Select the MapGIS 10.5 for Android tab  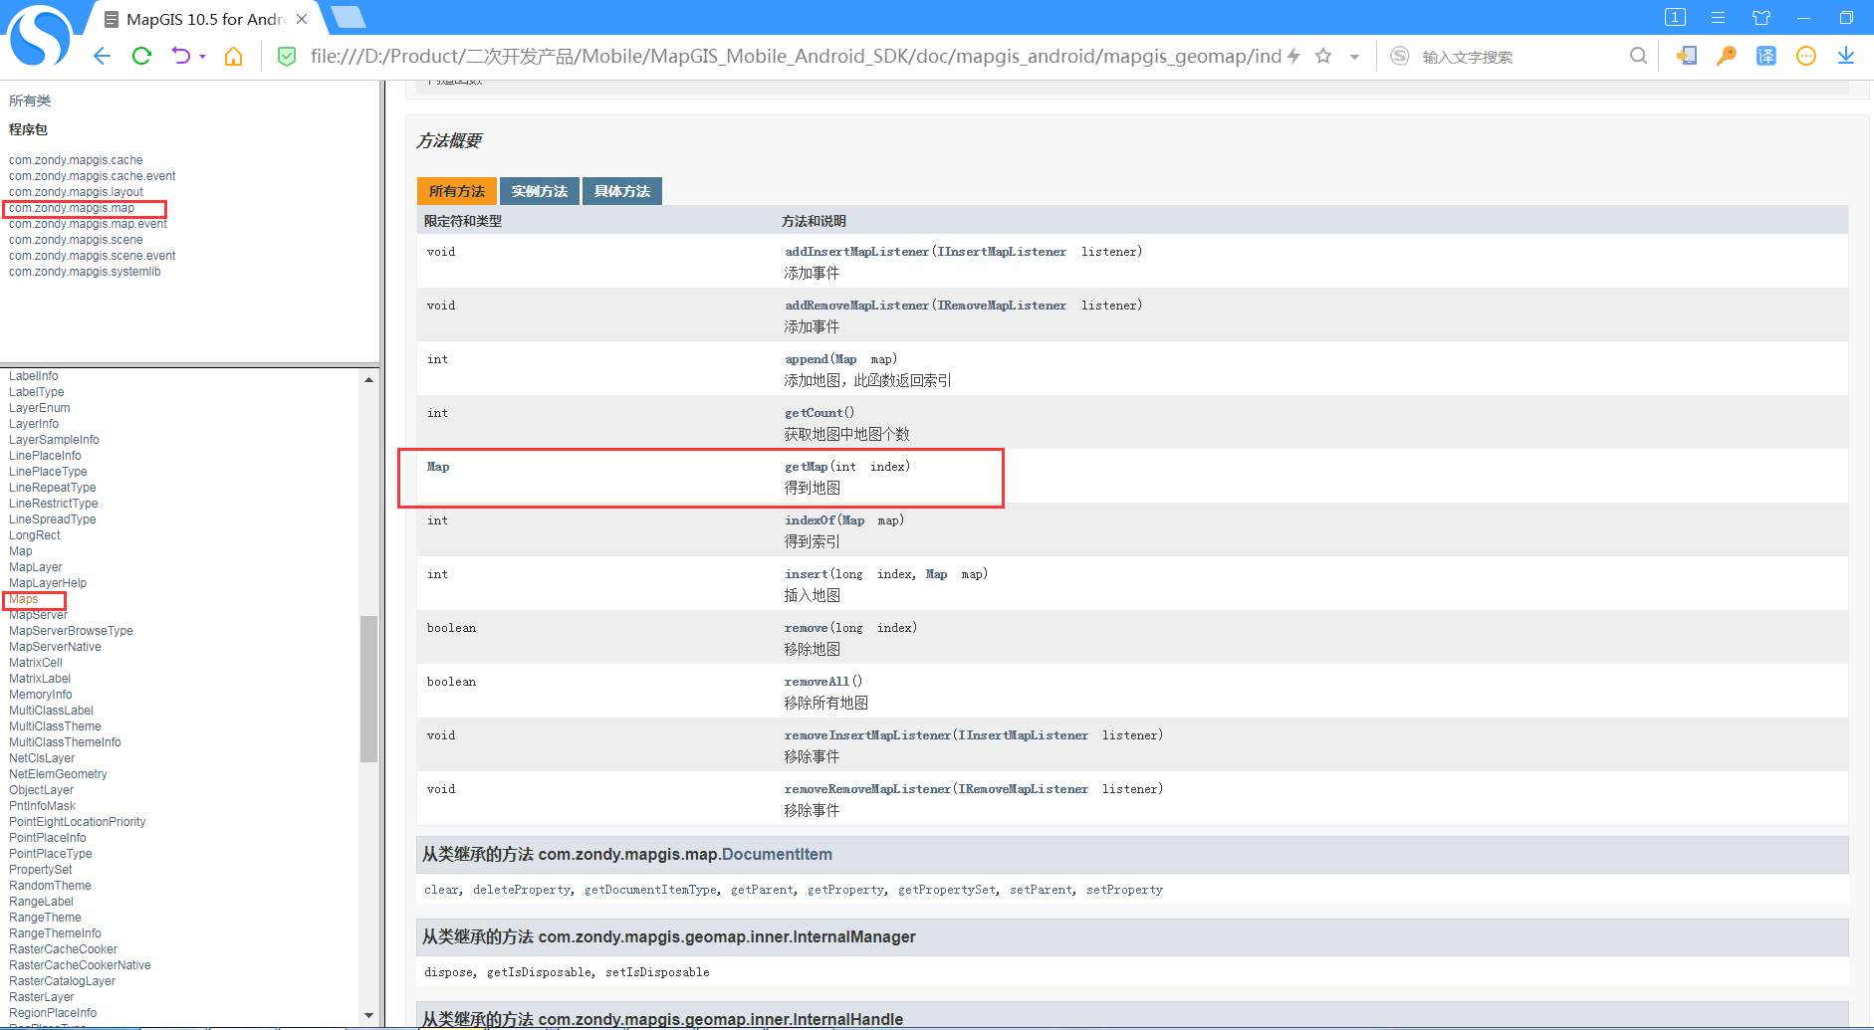point(204,19)
